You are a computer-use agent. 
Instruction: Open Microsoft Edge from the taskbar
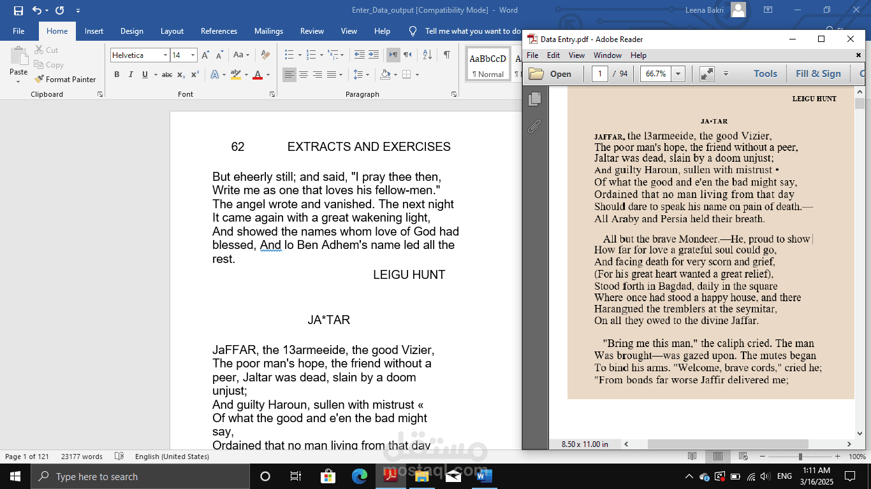pos(360,476)
